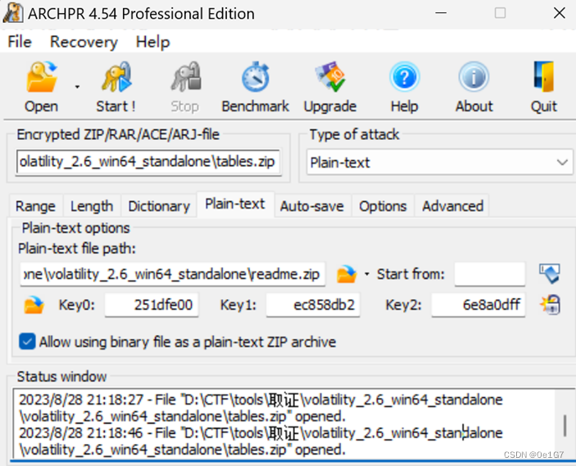The image size is (576, 466).
Task: Switch to the Dictionary tab
Action: [x=159, y=206]
